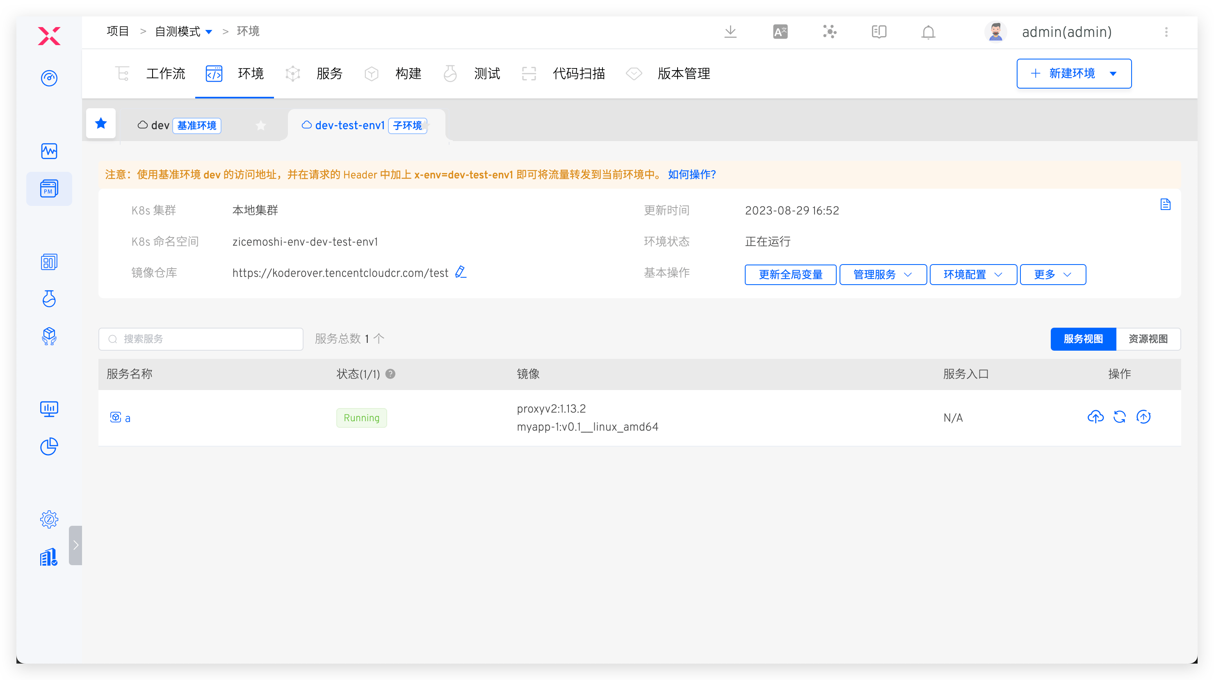Toggle the favorites star filter button

[101, 123]
